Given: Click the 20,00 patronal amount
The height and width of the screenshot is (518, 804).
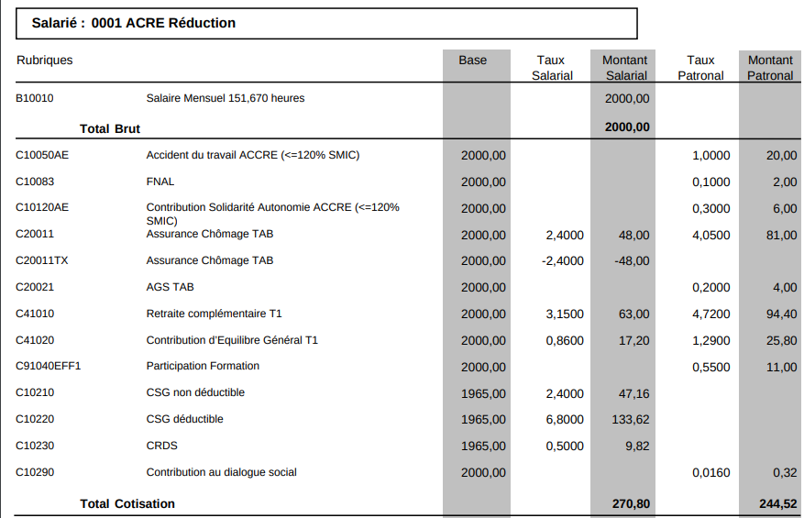Looking at the screenshot, I should coord(782,156).
